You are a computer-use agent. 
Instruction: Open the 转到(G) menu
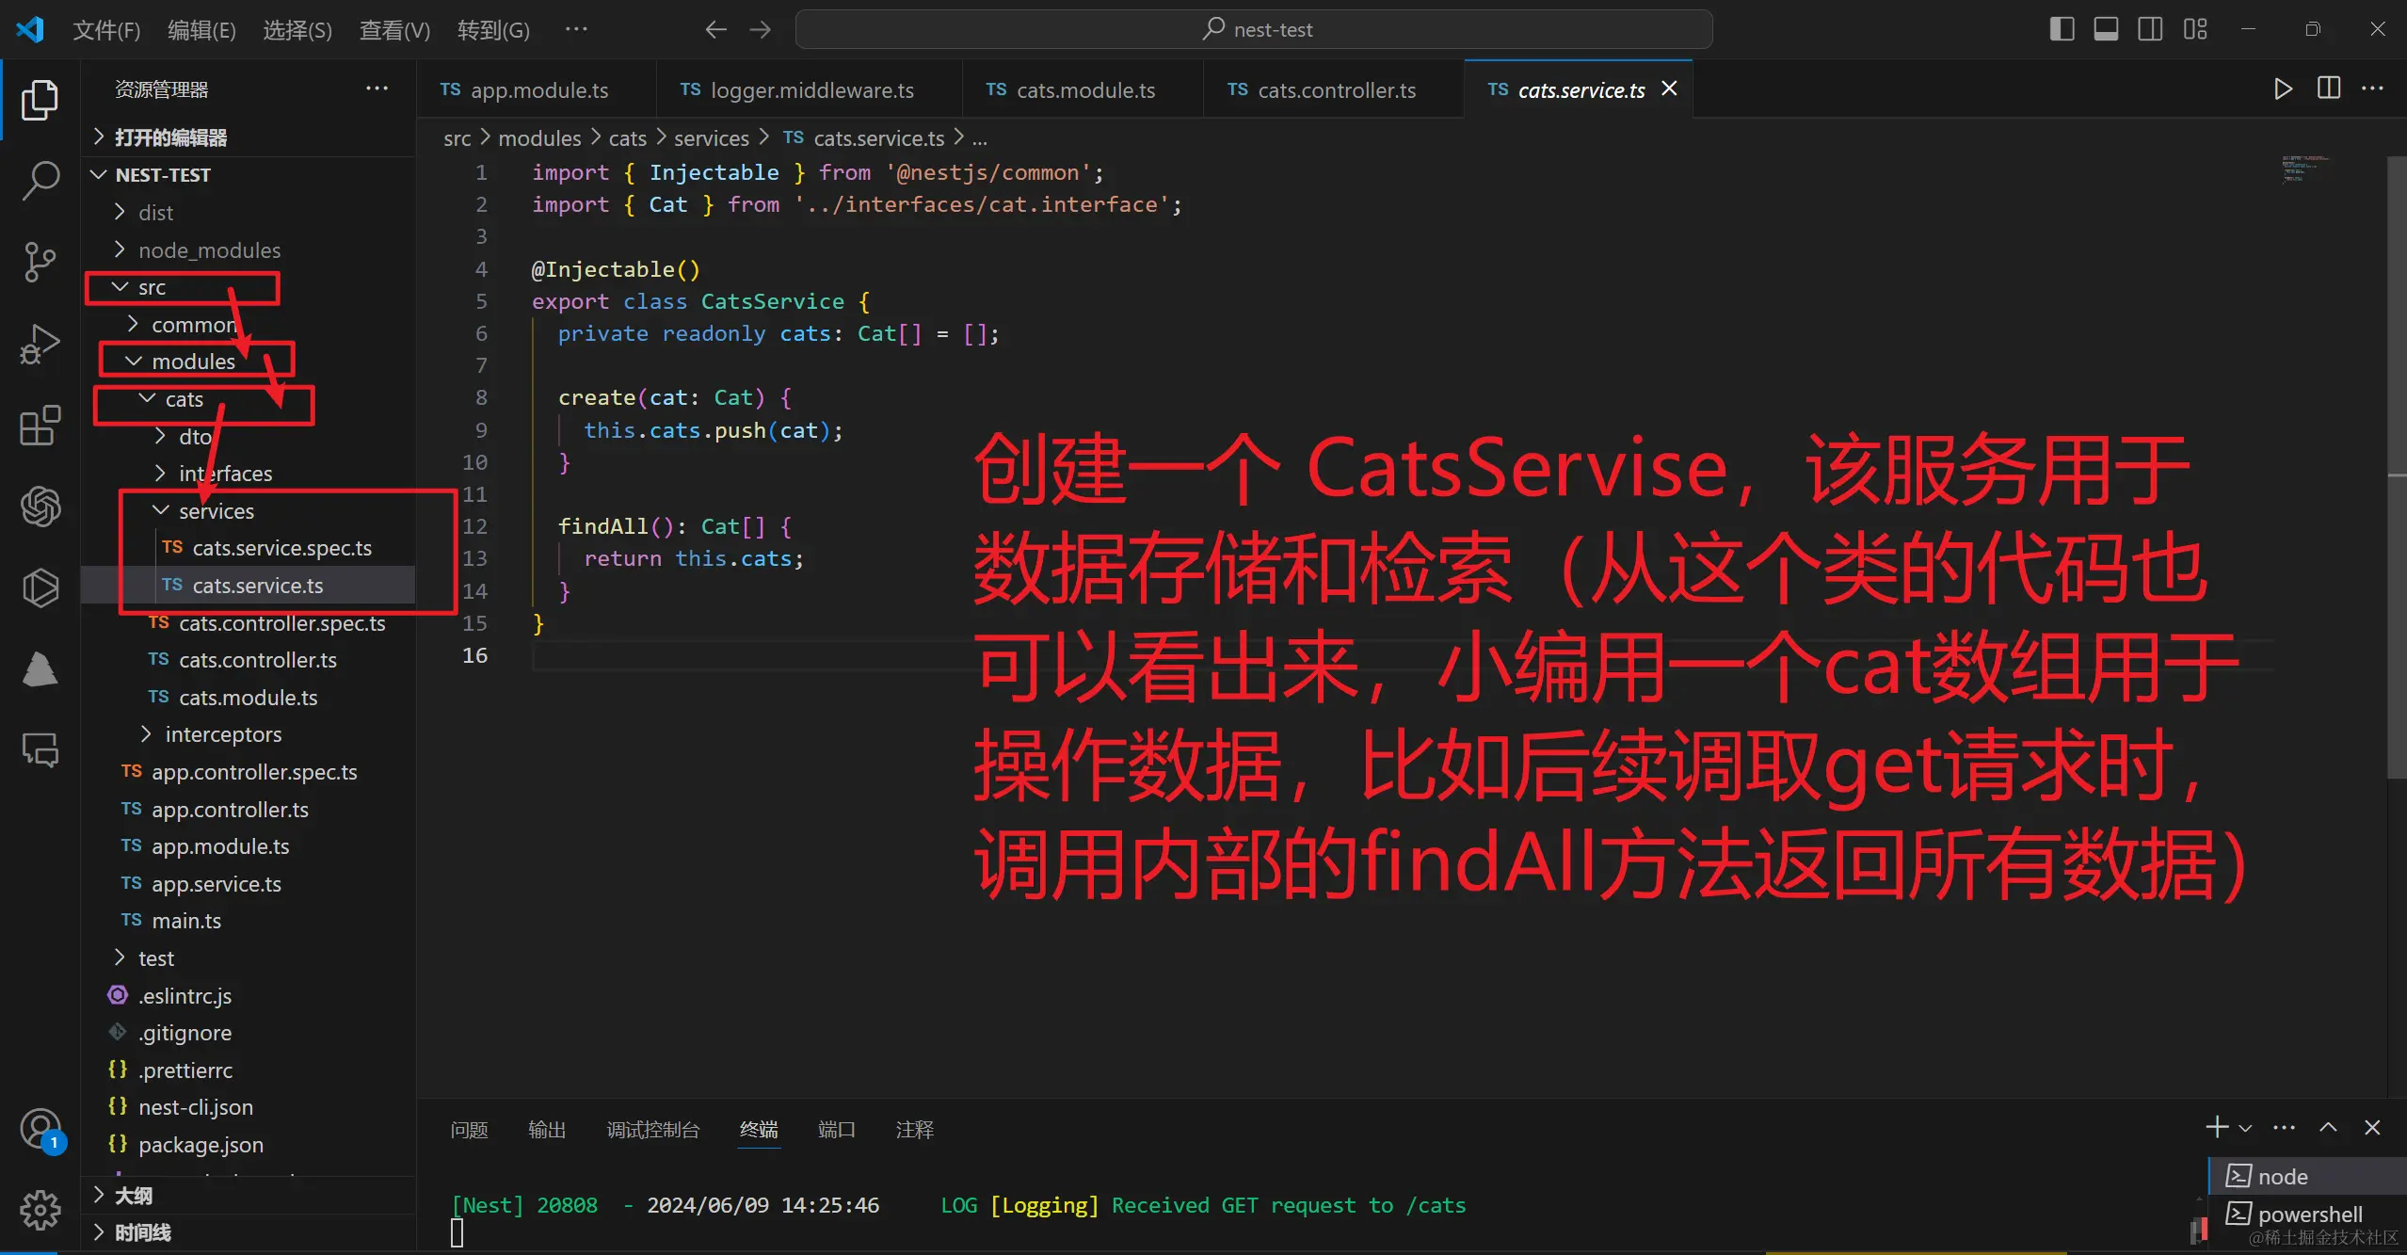click(493, 30)
